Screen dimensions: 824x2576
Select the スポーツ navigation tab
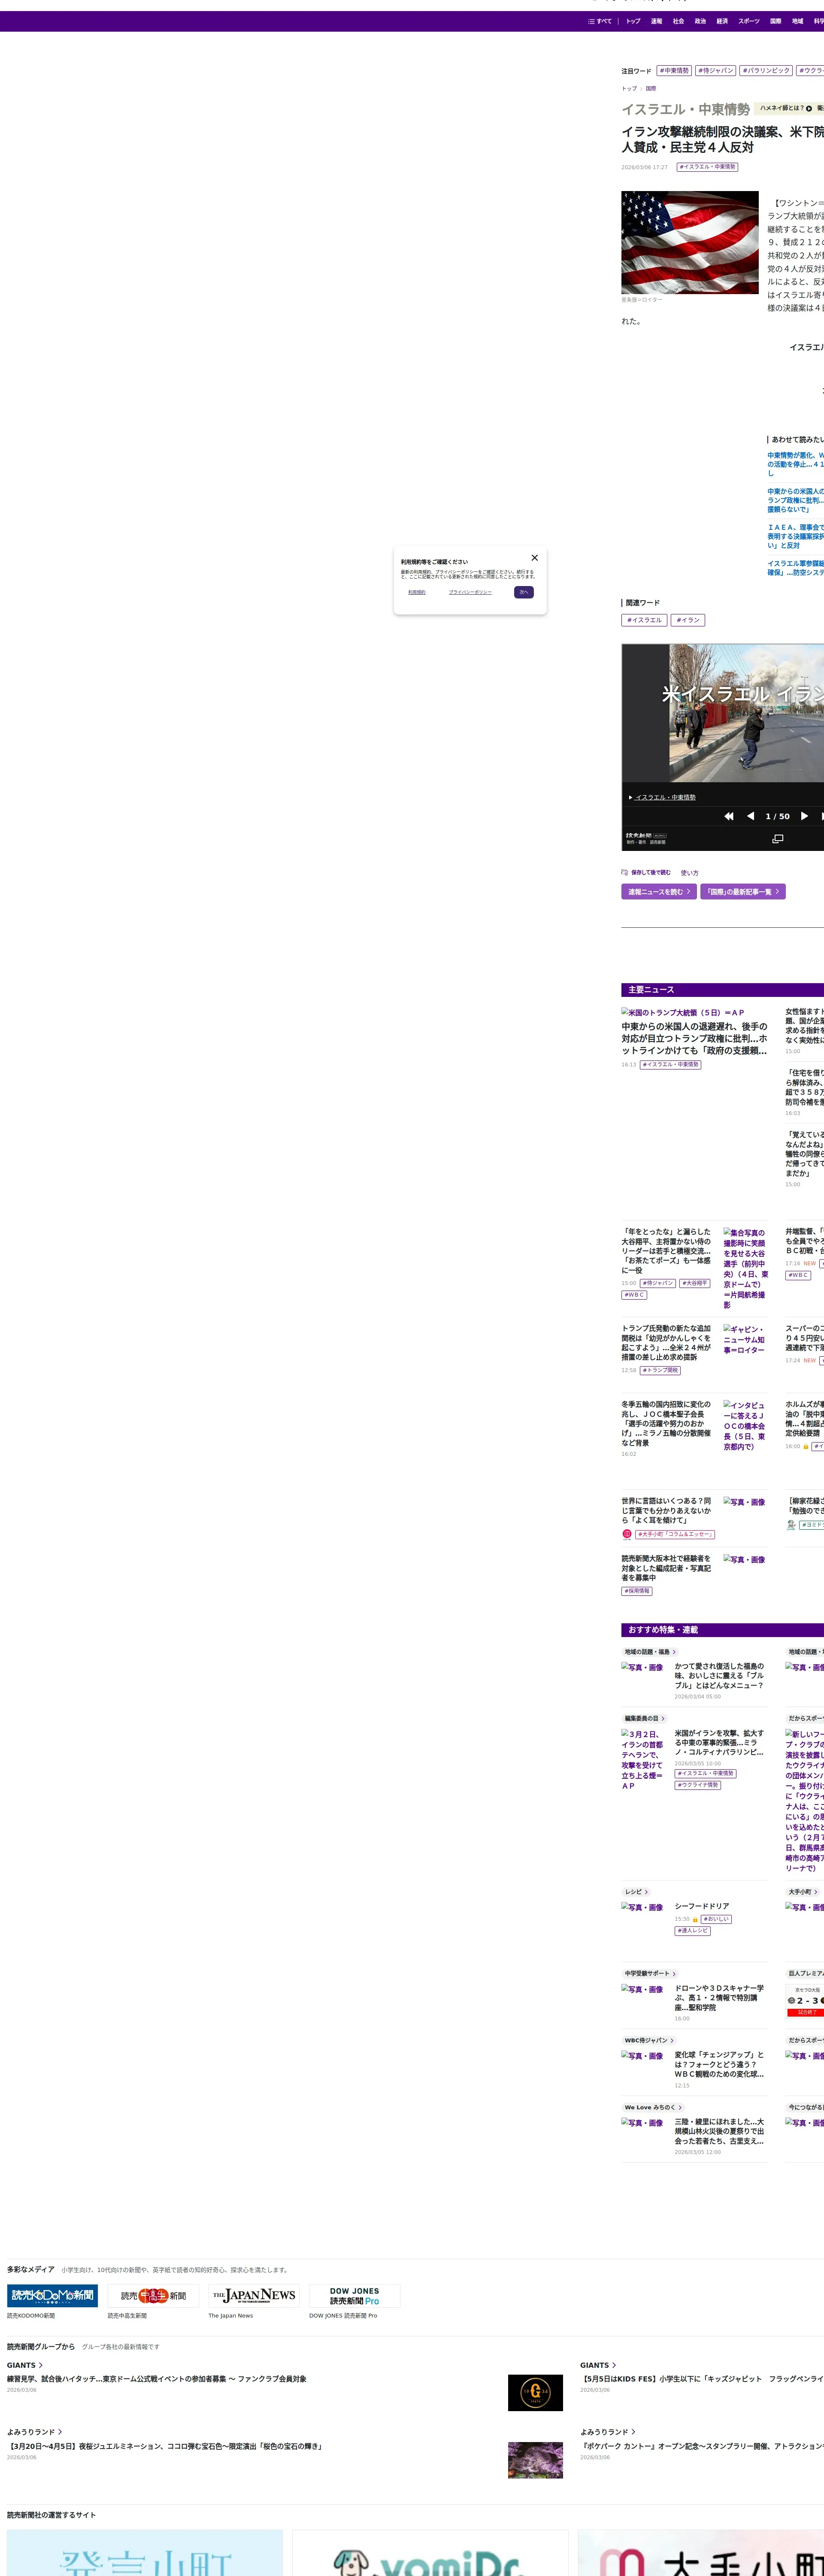coord(749,21)
